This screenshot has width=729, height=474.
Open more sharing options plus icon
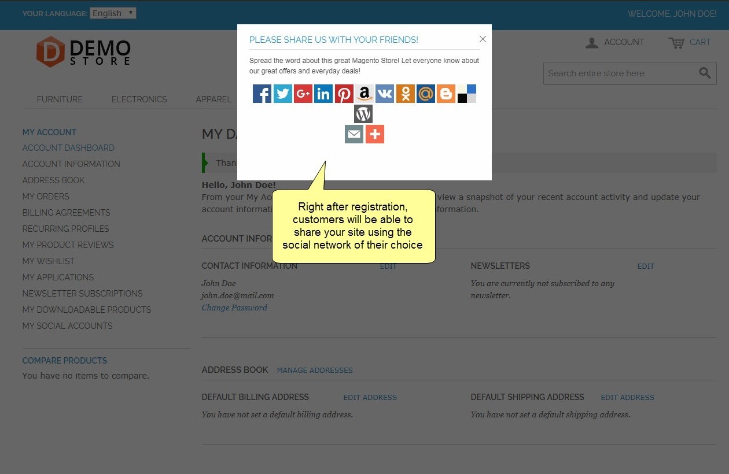(375, 134)
